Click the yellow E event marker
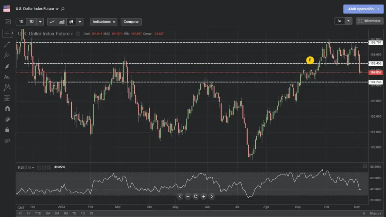 click(310, 60)
